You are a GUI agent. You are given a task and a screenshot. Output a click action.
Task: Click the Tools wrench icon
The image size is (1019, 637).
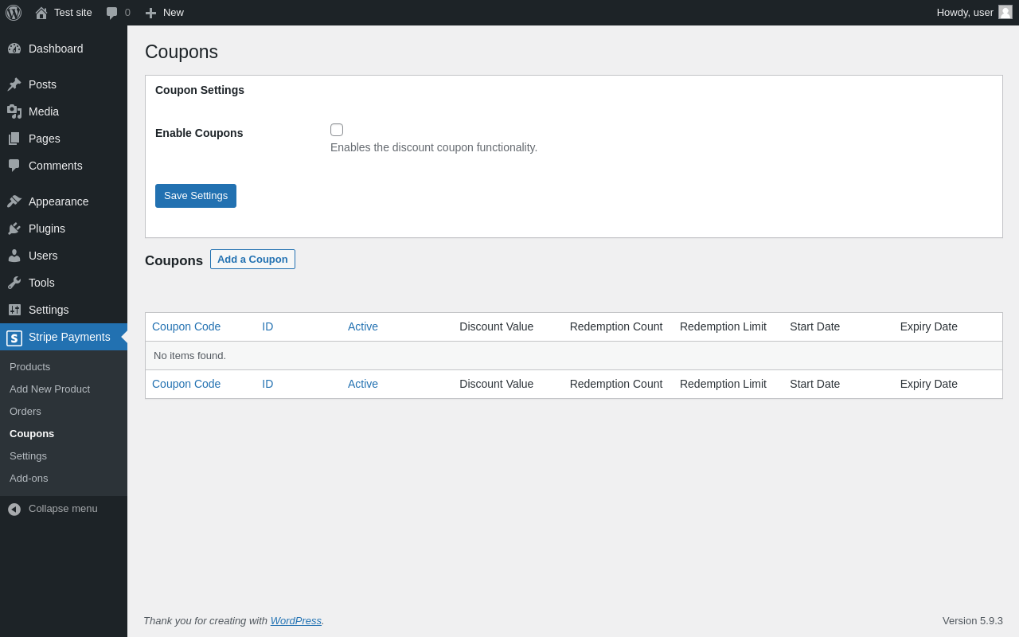tap(14, 283)
